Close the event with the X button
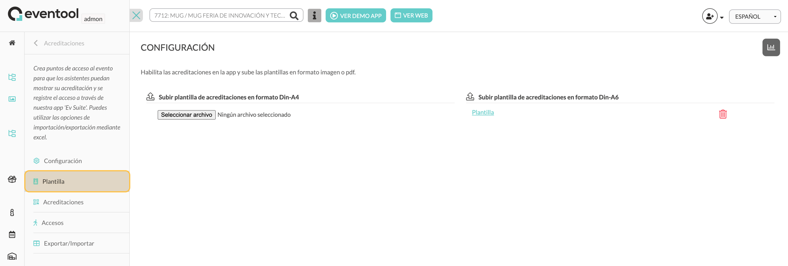This screenshot has height=266, width=788. 136,15
